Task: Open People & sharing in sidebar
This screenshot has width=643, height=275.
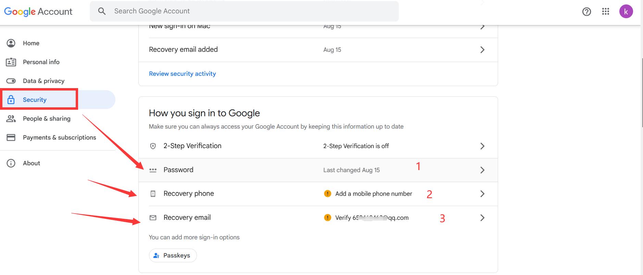Action: coord(58,119)
